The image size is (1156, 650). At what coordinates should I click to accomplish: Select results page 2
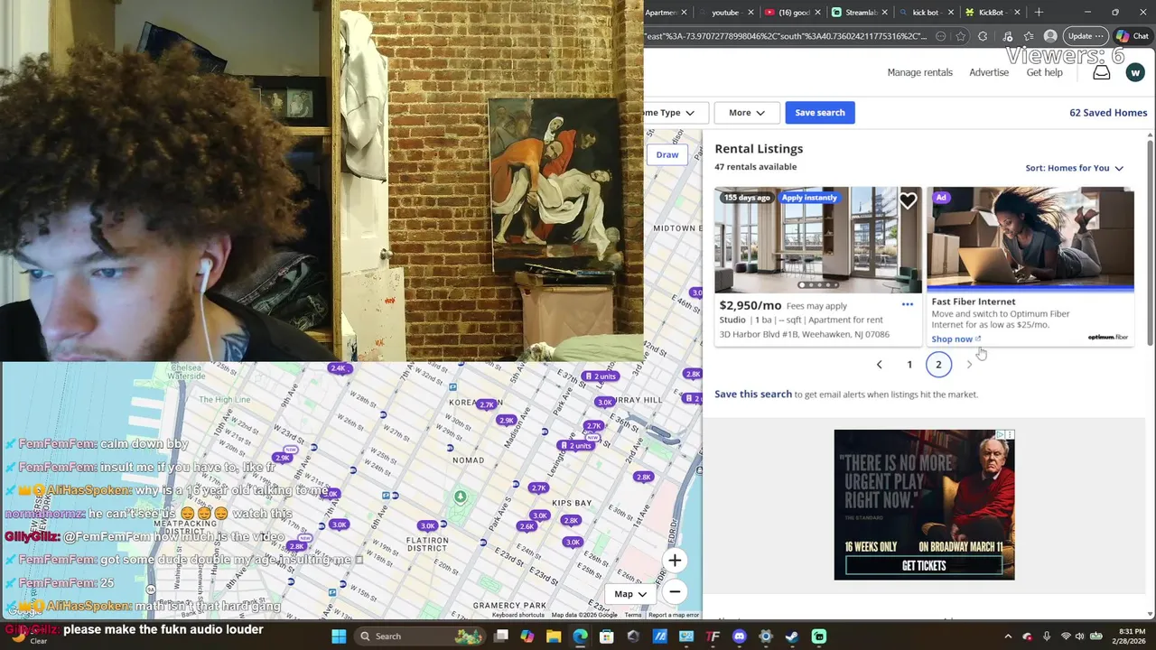tap(938, 365)
